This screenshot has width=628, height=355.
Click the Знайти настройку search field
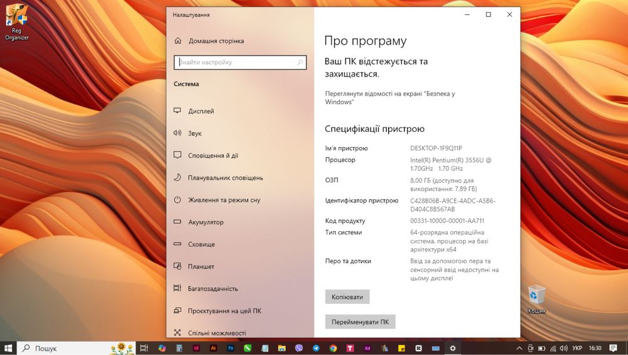(241, 62)
